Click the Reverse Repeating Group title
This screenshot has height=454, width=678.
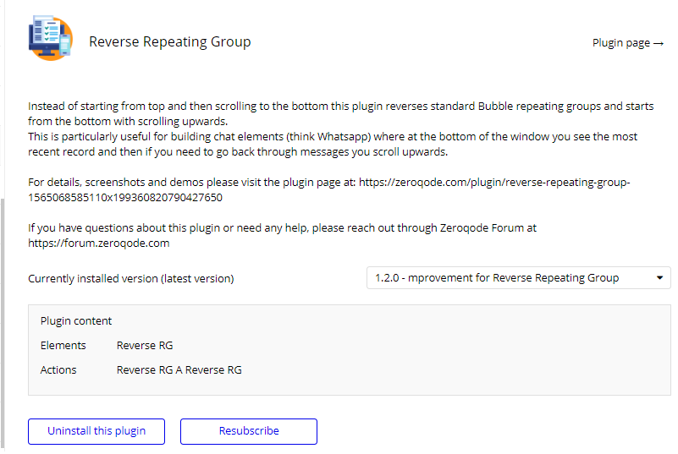(x=170, y=42)
